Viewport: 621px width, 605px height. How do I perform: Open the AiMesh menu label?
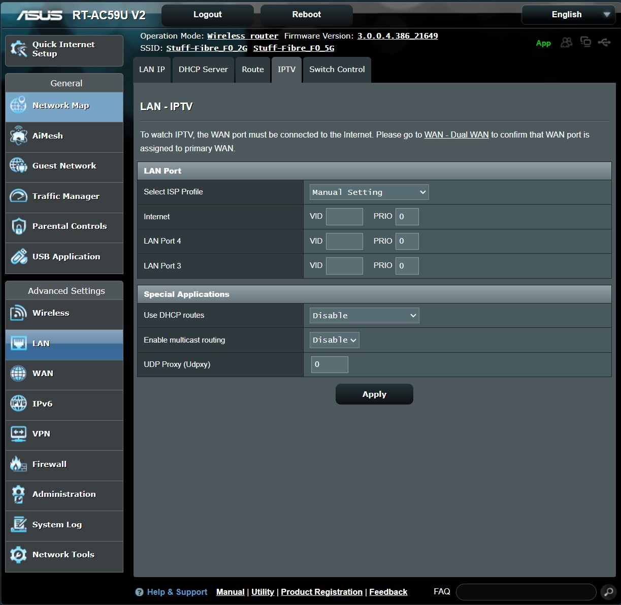[48, 136]
